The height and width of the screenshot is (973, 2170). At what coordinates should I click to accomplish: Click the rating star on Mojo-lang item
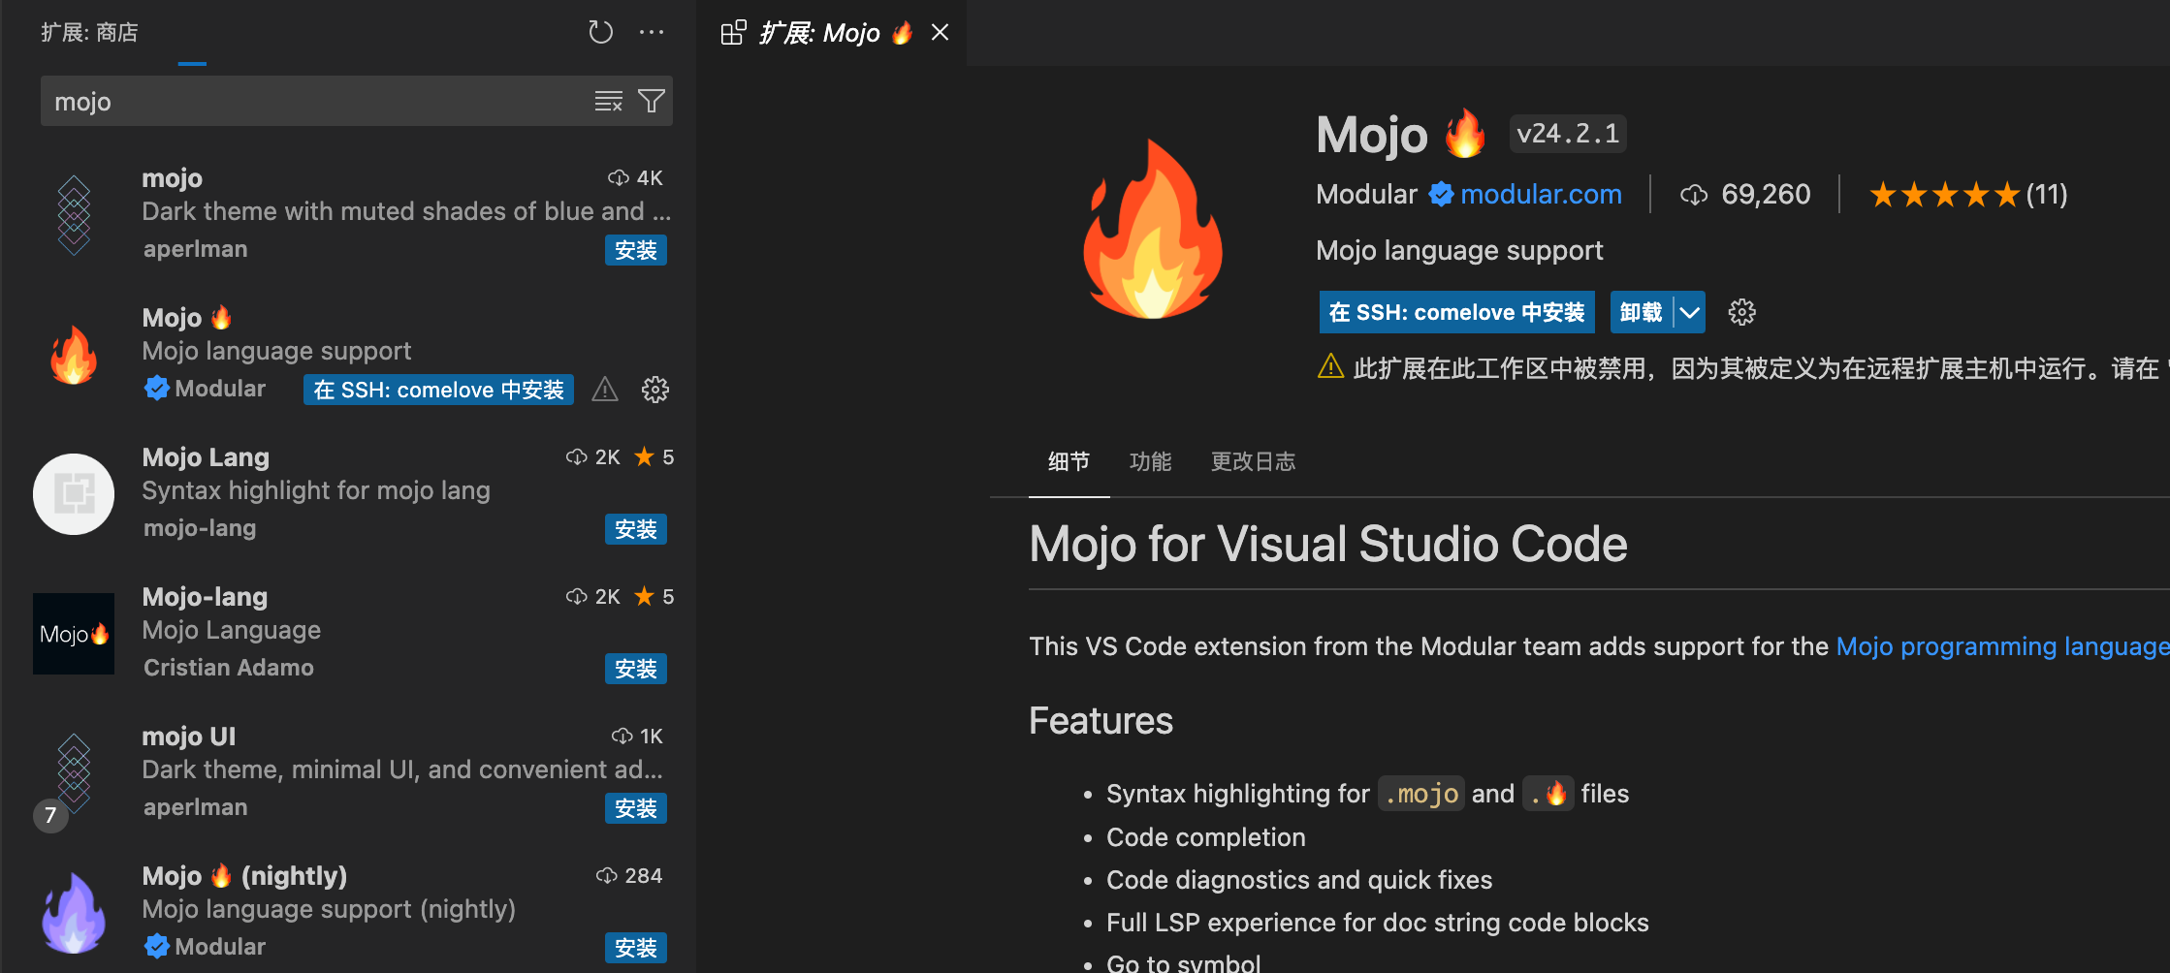644,596
